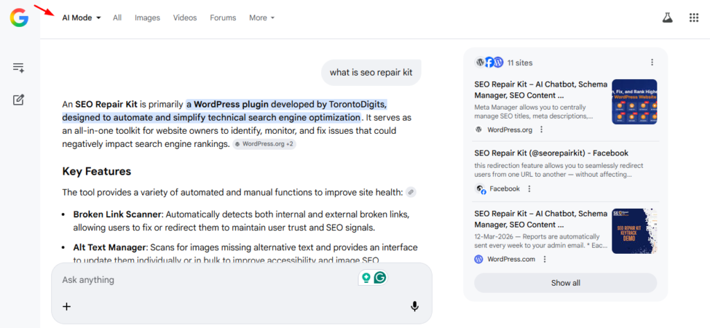Click the WordPress.com source label
This screenshot has height=328, width=710.
click(511, 259)
